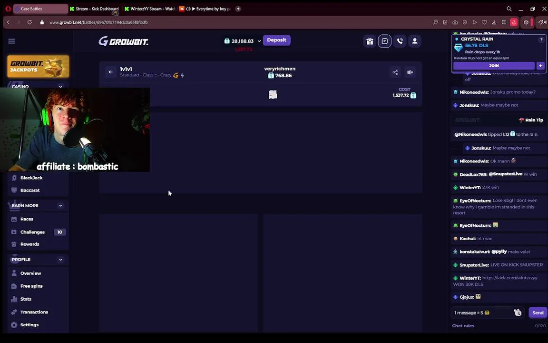Switch to the Case Battles tab
This screenshot has height=343, width=548.
pos(40,9)
